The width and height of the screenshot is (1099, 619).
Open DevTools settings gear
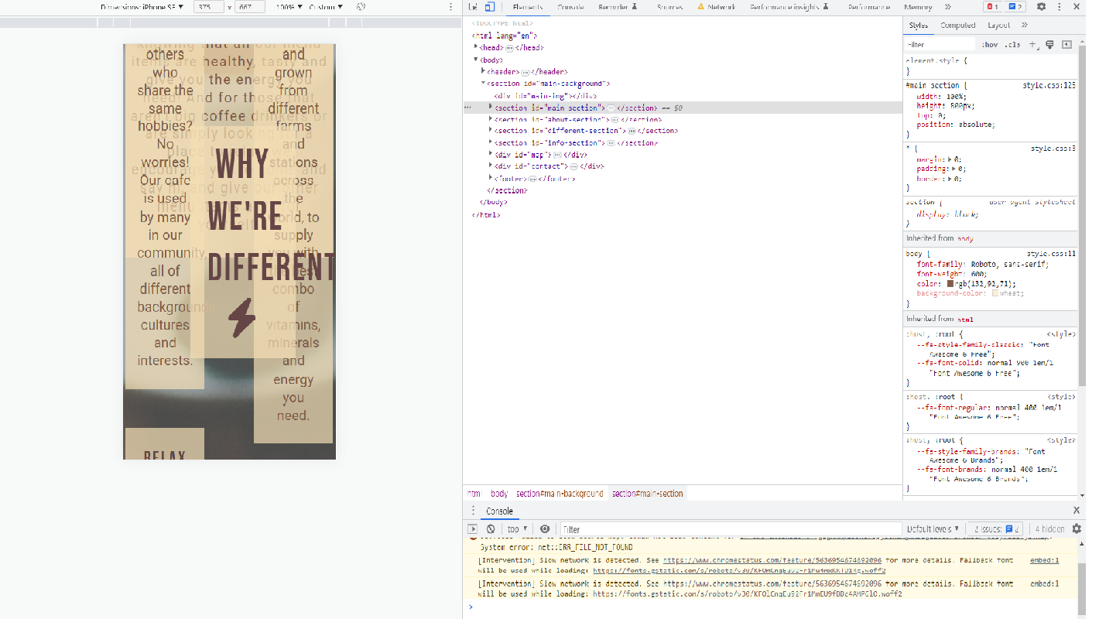pyautogui.click(x=1041, y=7)
